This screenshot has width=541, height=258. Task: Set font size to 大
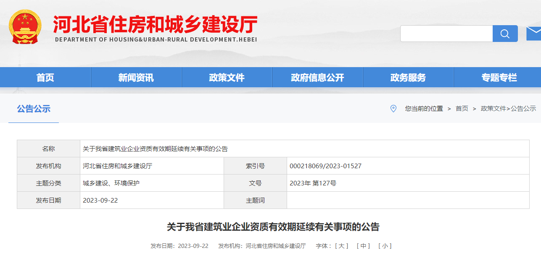342,246
